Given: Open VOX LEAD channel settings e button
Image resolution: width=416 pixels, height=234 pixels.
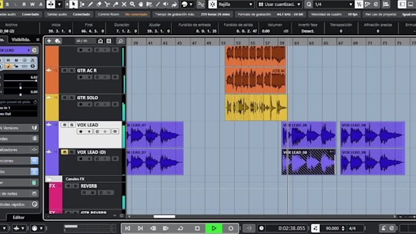Looking at the screenshot, I should [97, 131].
